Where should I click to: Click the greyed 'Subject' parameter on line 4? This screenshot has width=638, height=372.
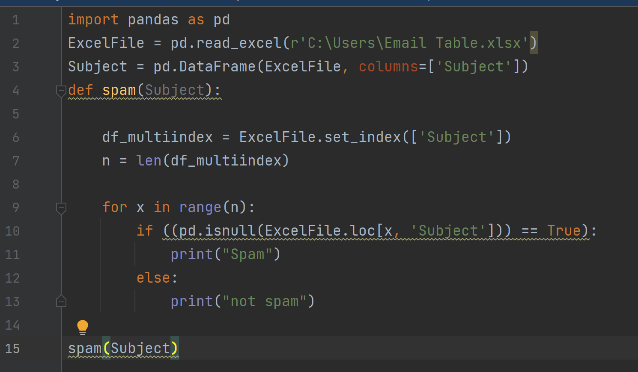(175, 90)
